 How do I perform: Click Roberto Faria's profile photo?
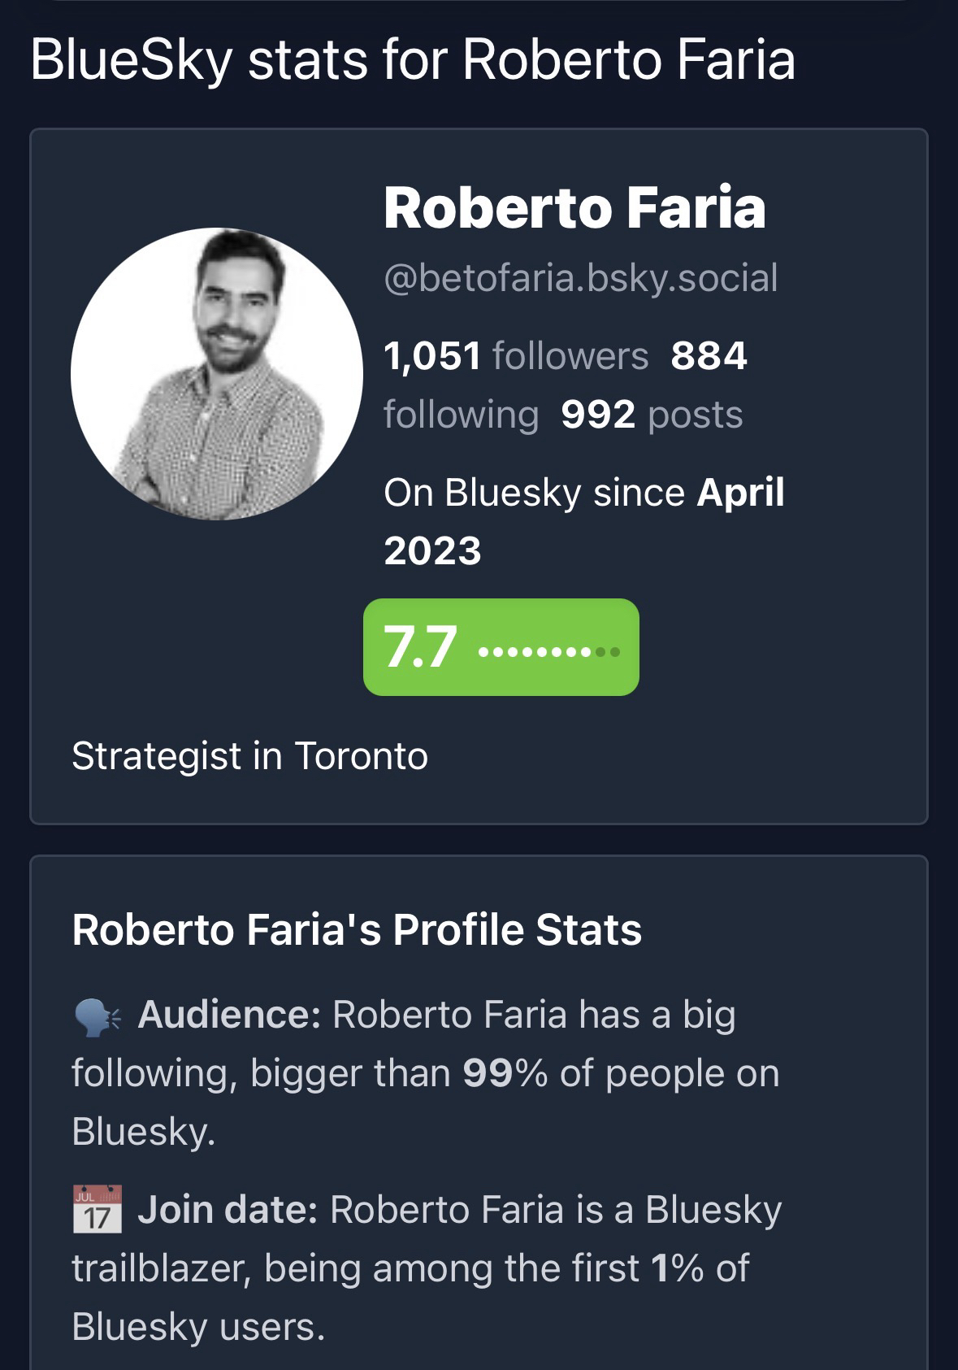coord(217,374)
